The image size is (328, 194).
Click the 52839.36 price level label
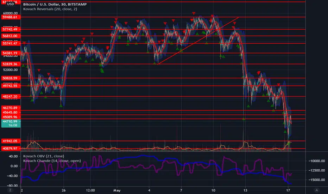point(11,64)
